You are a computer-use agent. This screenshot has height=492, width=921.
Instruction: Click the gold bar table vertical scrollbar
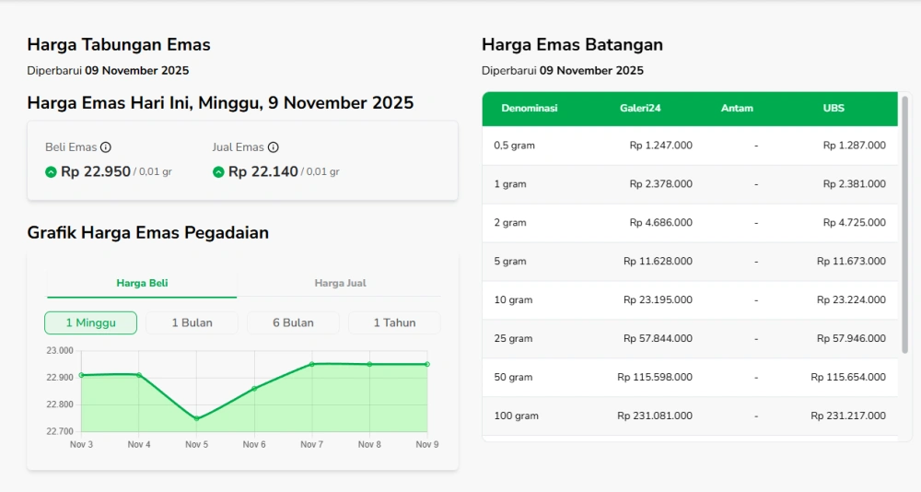click(x=905, y=225)
